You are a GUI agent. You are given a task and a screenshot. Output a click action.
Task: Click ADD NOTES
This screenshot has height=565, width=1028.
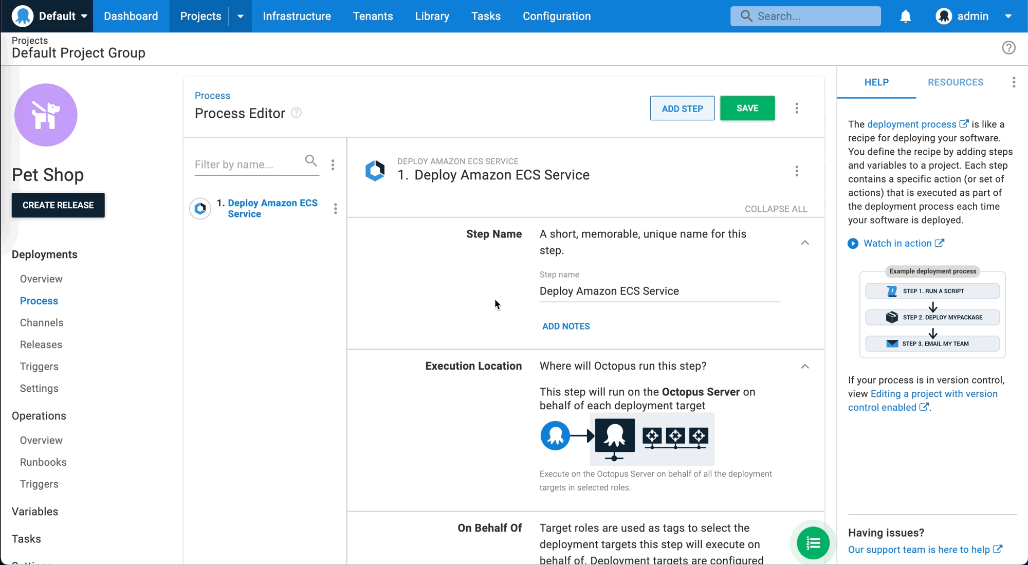(x=566, y=326)
